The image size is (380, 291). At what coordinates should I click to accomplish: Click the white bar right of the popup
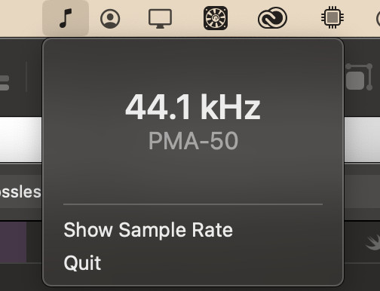click(x=362, y=139)
